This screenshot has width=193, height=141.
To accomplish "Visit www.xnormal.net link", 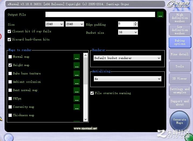I will pos(85,128).
